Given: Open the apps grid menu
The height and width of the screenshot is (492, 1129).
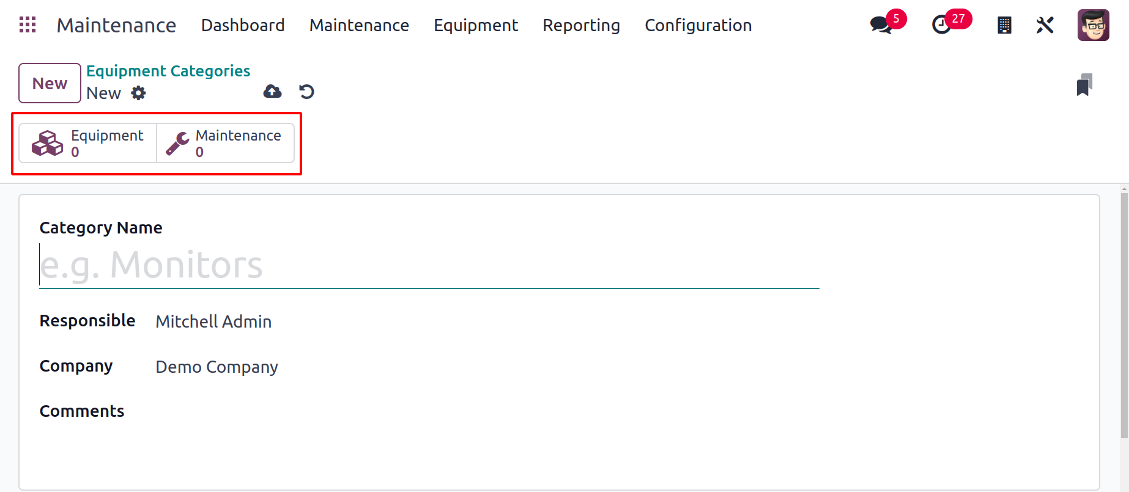Looking at the screenshot, I should (x=28, y=25).
